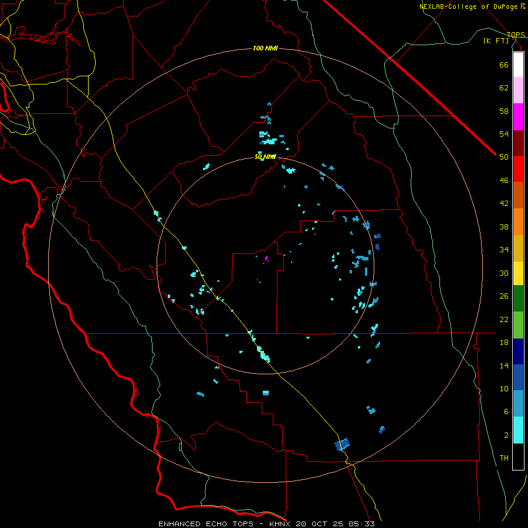Click the 6 legend value
The image size is (528, 528).
pos(506,412)
